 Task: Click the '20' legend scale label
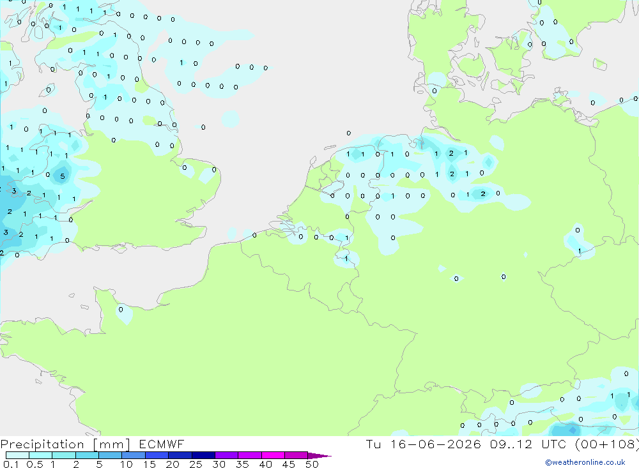pyautogui.click(x=173, y=464)
